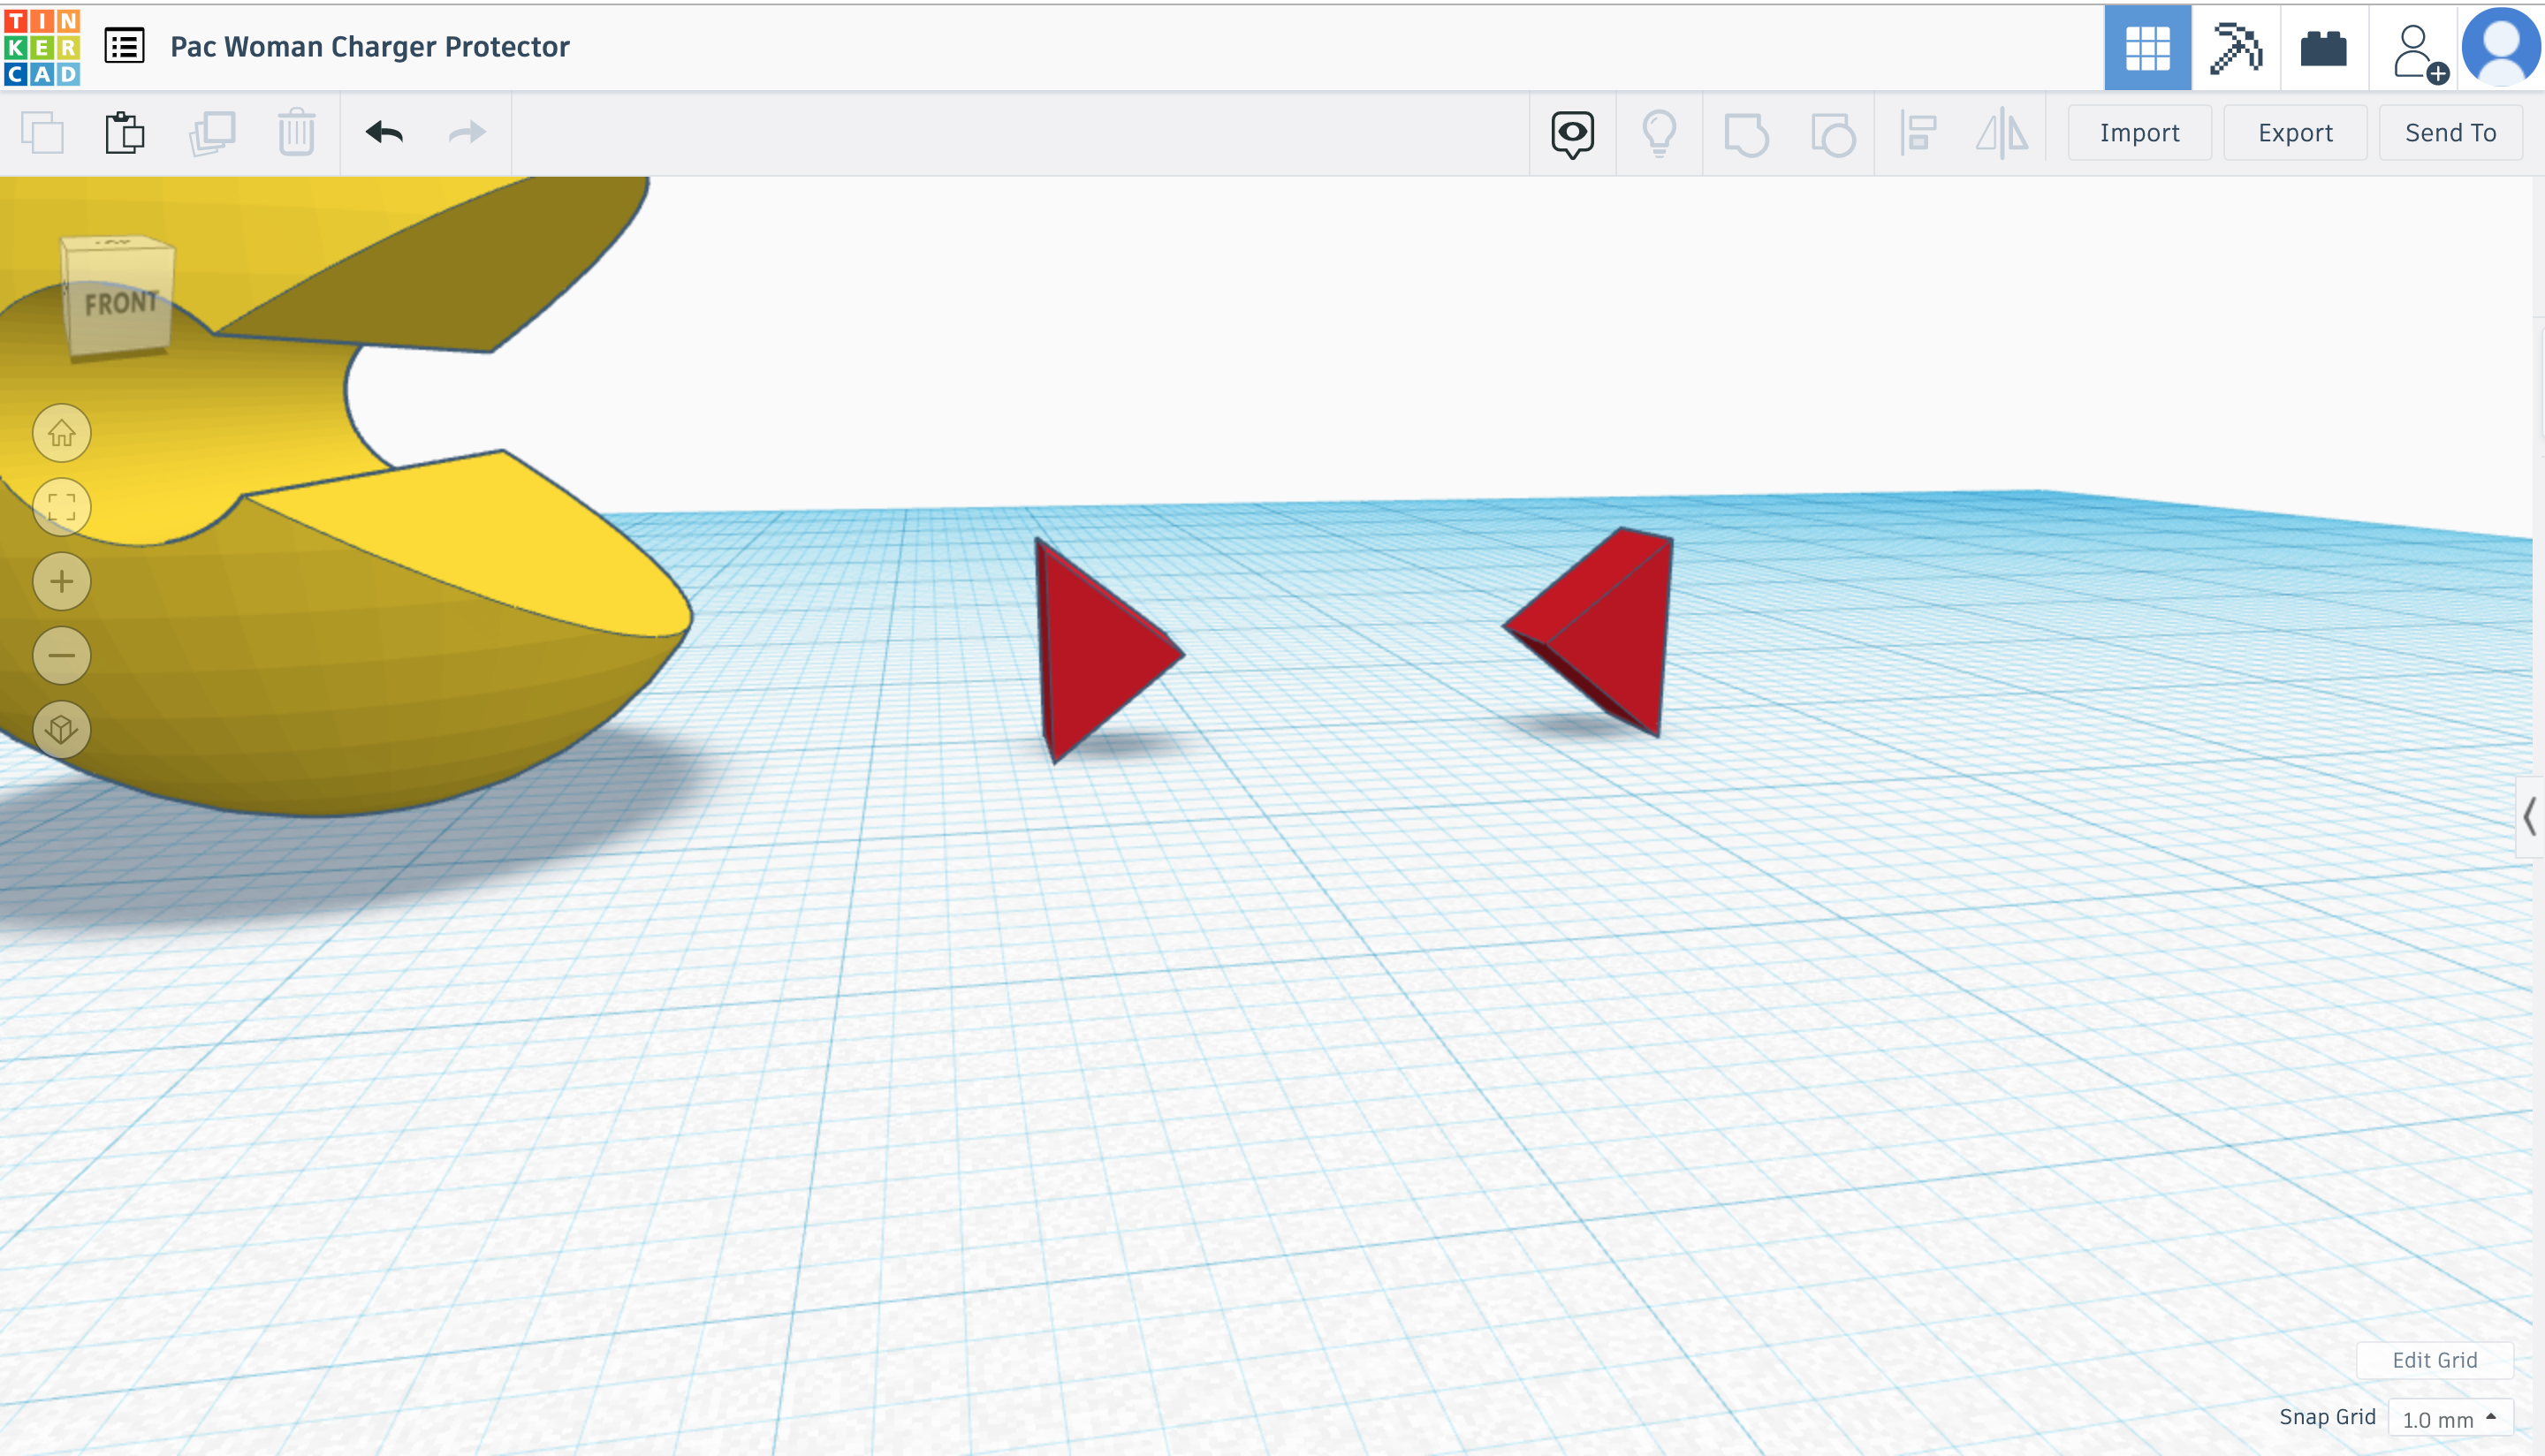Switch to Brick view via Lego icon

click(2323, 47)
